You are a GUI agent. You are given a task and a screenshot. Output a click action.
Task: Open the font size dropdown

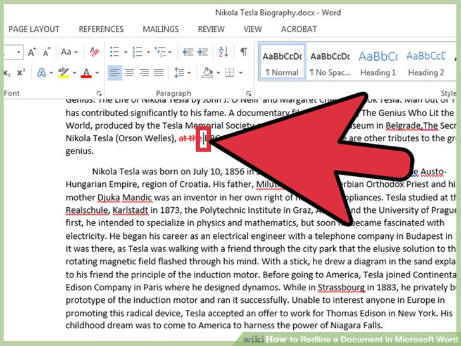point(18,53)
